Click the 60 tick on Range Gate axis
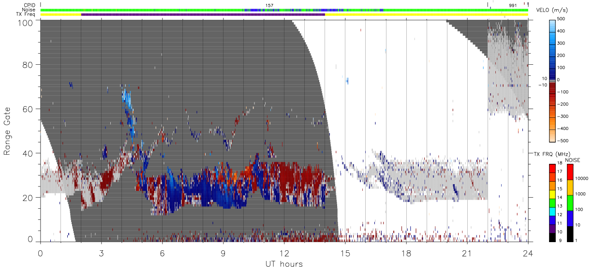594x274 pixels. 28,109
